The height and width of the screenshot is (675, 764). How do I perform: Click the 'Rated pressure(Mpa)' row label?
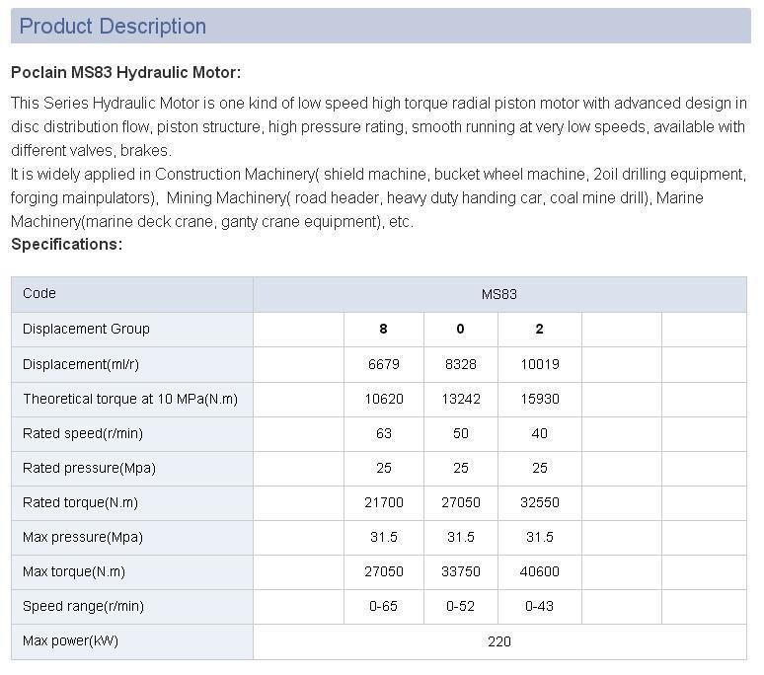(89, 468)
